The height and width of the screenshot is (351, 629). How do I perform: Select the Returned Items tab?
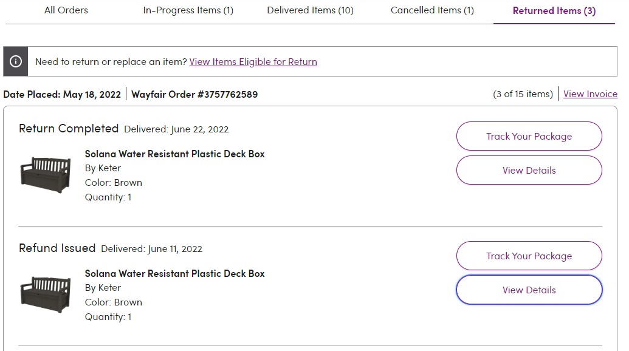554,11
